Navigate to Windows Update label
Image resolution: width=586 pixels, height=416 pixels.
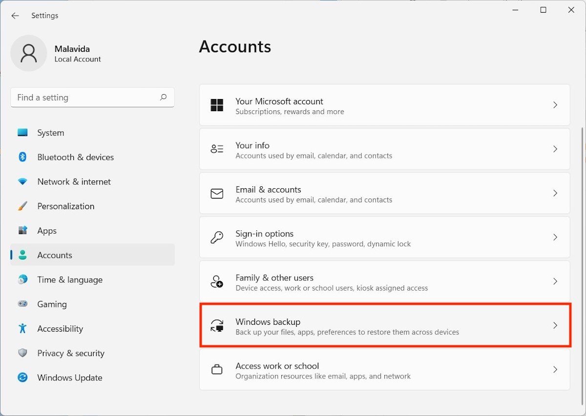coord(70,377)
